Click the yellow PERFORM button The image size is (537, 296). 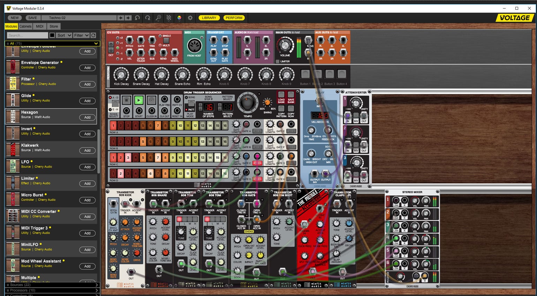[x=234, y=18]
